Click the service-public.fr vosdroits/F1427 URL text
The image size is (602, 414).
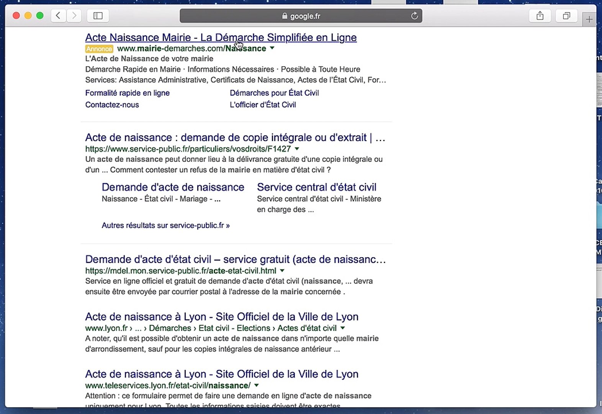click(188, 149)
